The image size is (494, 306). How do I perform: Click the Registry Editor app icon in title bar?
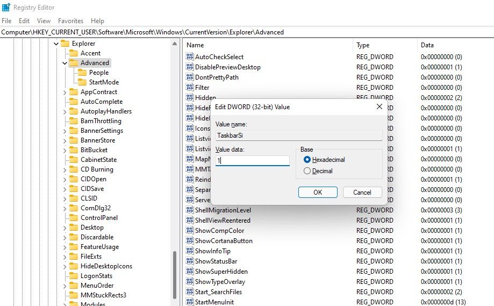(6, 7)
